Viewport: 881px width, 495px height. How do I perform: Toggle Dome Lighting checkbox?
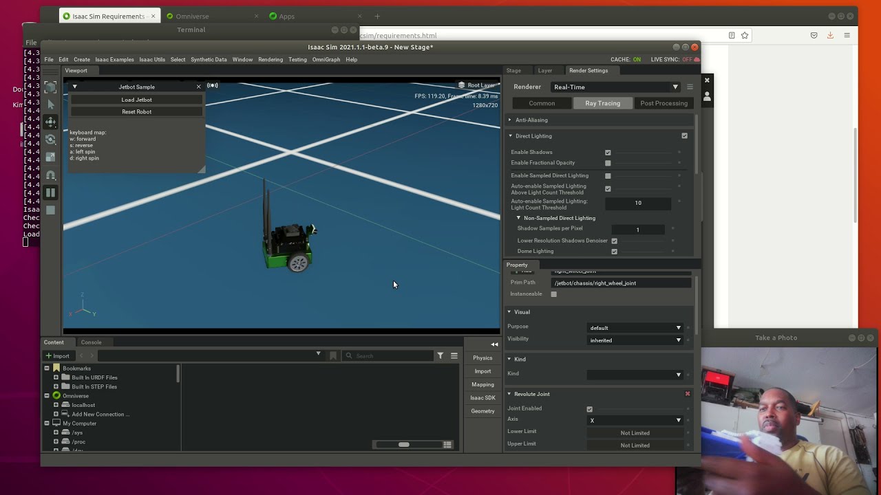615,252
